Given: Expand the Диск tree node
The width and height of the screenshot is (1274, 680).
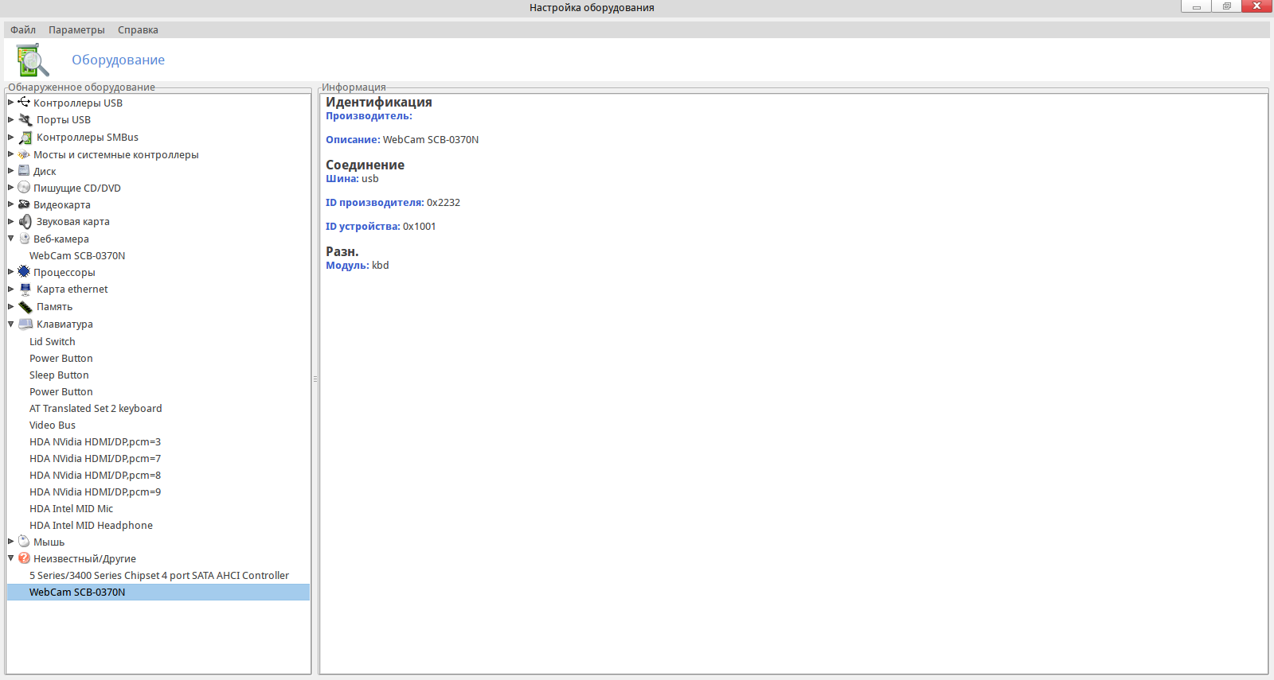Looking at the screenshot, I should pyautogui.click(x=11, y=171).
